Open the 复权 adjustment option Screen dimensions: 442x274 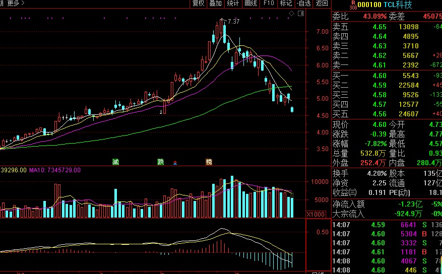tap(198, 4)
